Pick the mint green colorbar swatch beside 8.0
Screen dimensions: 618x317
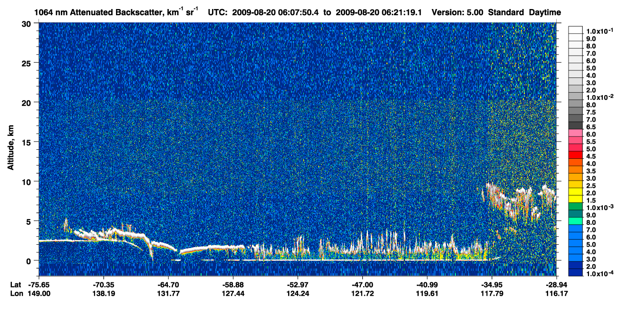(x=575, y=221)
